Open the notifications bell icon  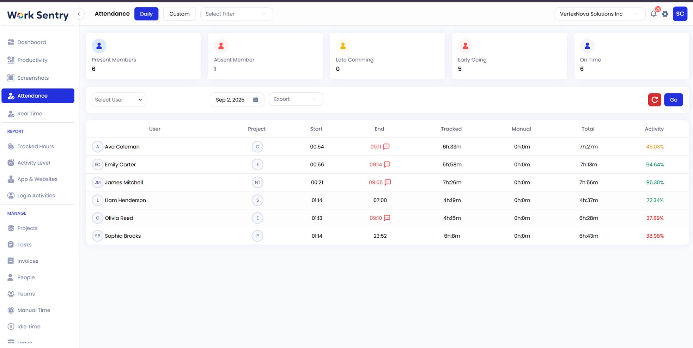point(653,14)
